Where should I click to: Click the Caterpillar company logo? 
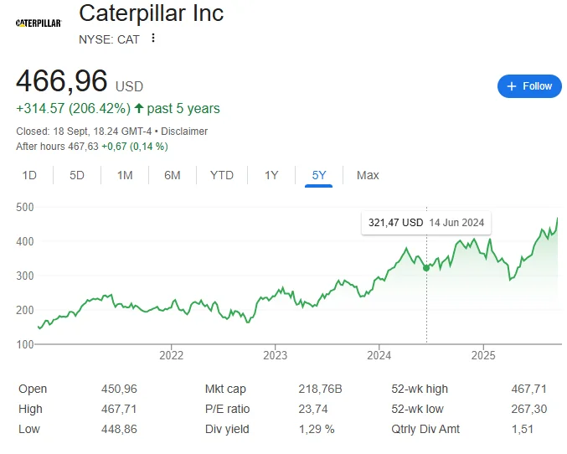click(x=39, y=23)
